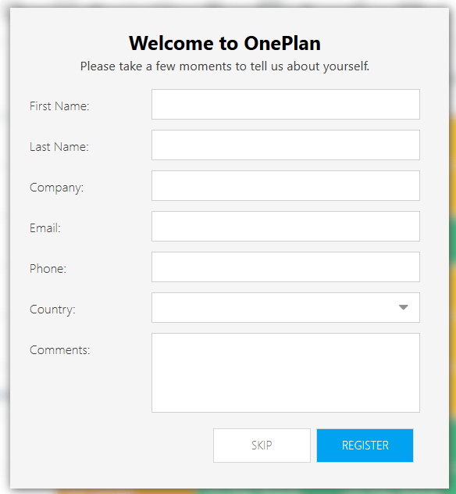Focus the Last Name text box

[x=286, y=145]
